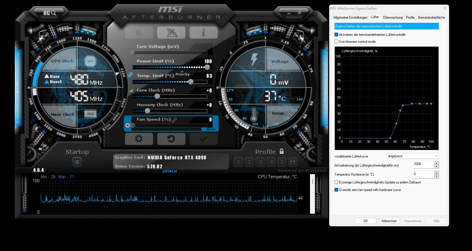The image size is (472, 251).
Task: Click the fan curve point at 40 percent
Action: pyautogui.click(x=403, y=105)
